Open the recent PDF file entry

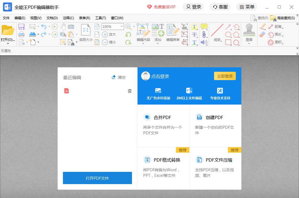pos(67,91)
